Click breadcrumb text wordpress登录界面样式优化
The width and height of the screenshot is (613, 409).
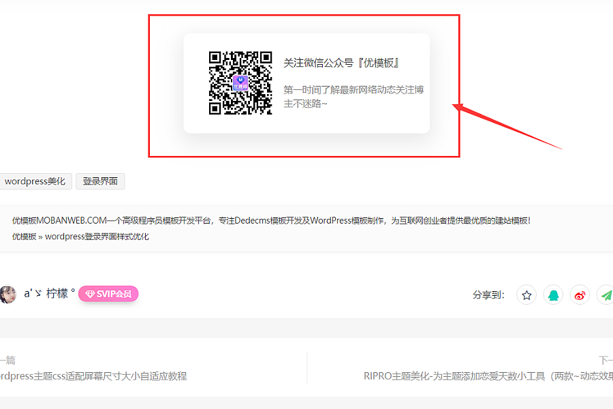(97, 237)
